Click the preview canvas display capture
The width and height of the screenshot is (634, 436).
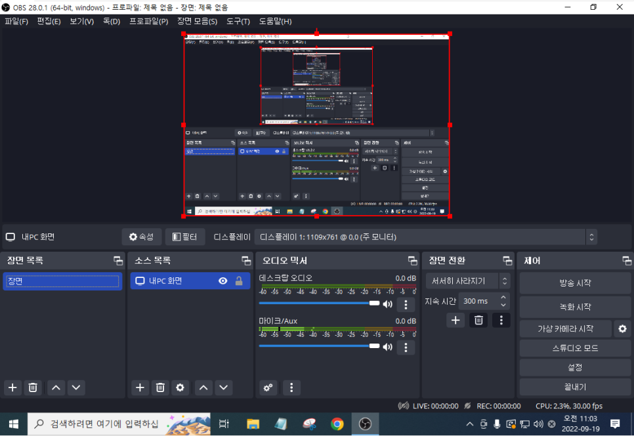[x=316, y=125]
